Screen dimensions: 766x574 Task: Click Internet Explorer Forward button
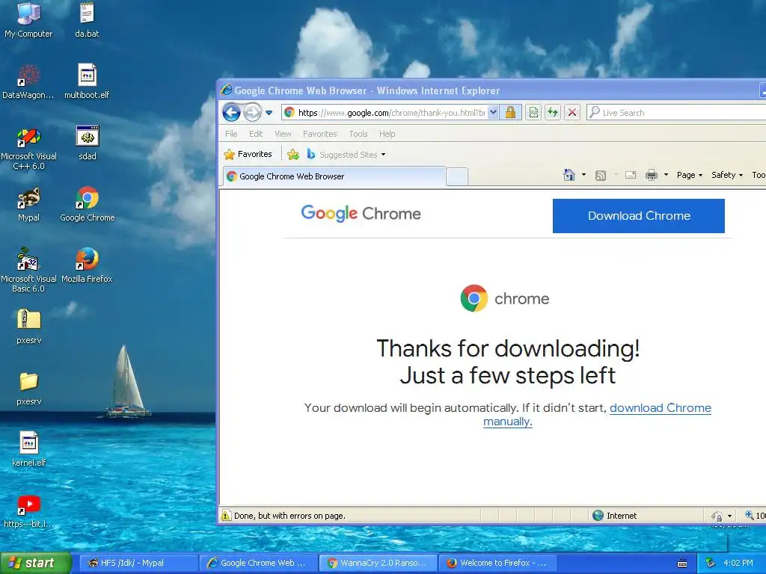(x=253, y=113)
